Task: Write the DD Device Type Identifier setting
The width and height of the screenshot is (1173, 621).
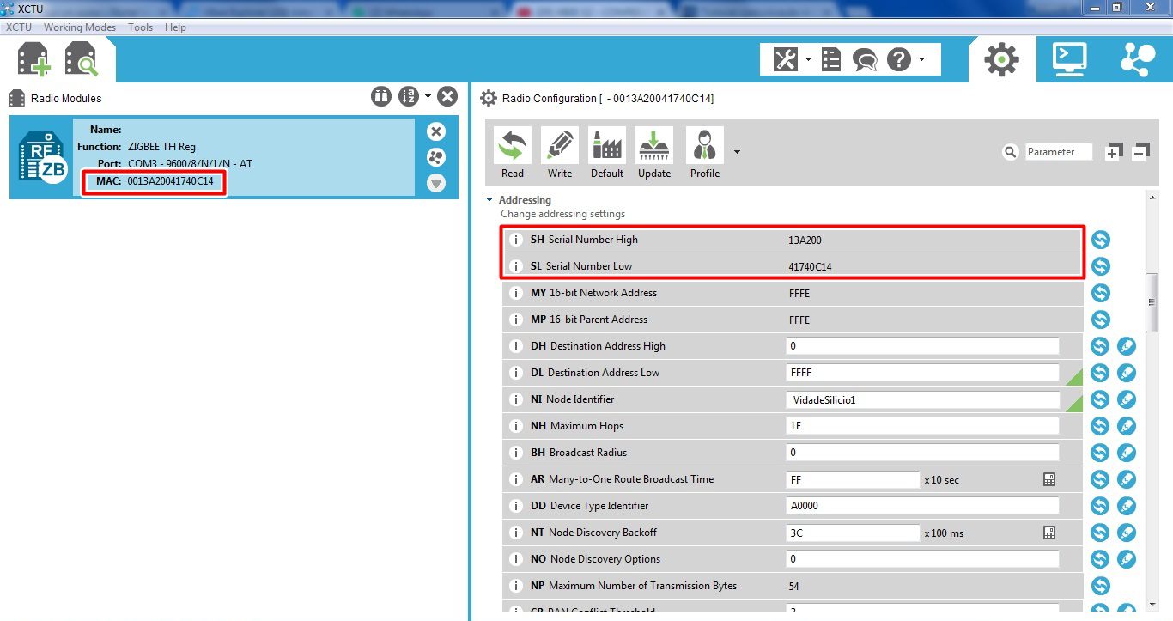Action: tap(1127, 506)
